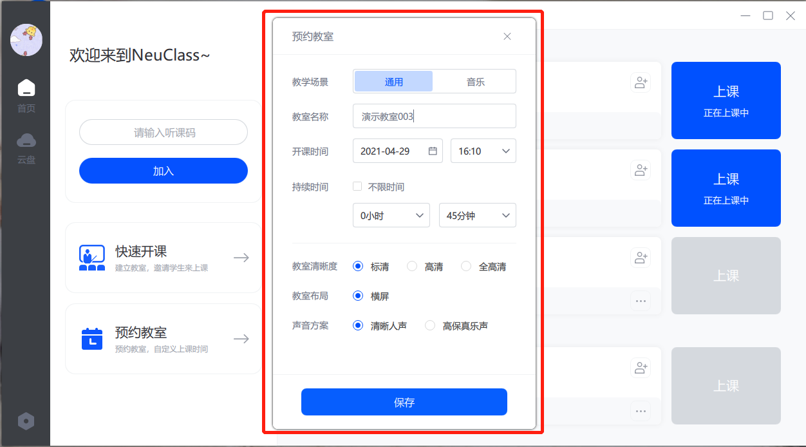Click 保存 button
Screen dimensions: 806x447
404,402
